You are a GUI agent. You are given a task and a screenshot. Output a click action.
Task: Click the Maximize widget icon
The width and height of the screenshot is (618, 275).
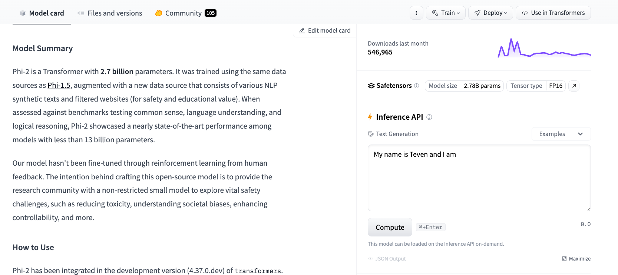coord(564,259)
